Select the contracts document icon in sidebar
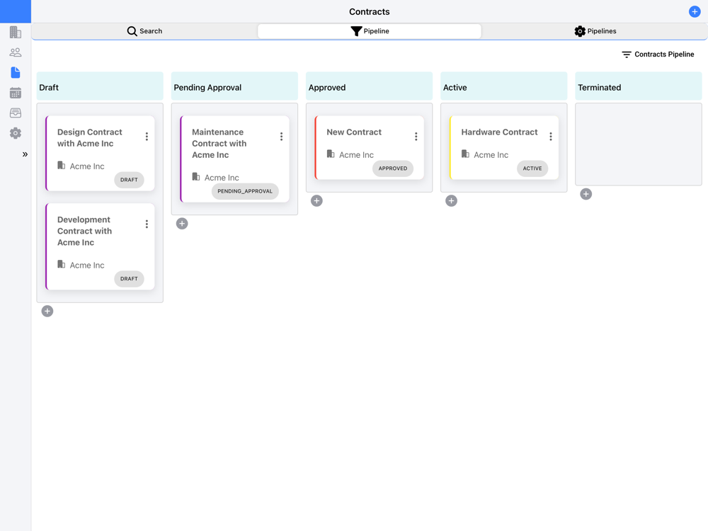 tap(16, 72)
